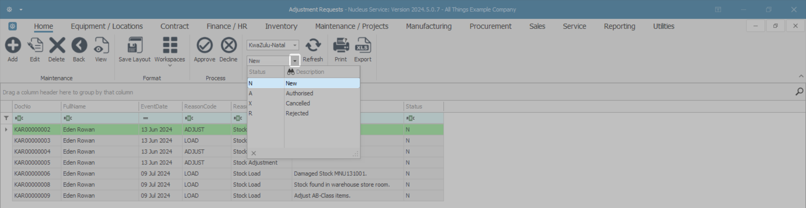Choose Rejected from the status list

point(297,113)
